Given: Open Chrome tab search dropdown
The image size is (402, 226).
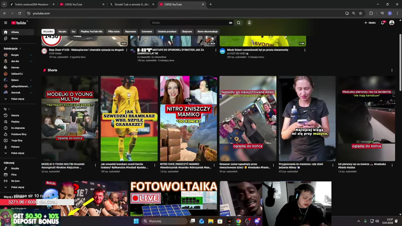Looking at the screenshot, I should 4,4.
